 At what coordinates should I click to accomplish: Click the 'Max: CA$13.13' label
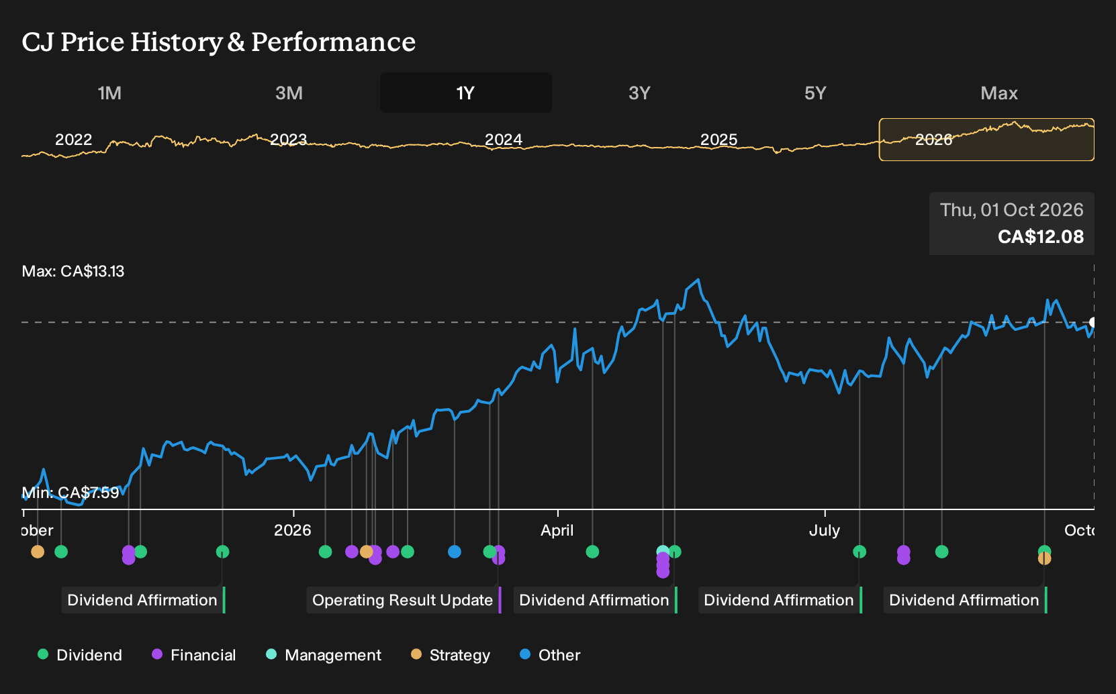pos(73,271)
